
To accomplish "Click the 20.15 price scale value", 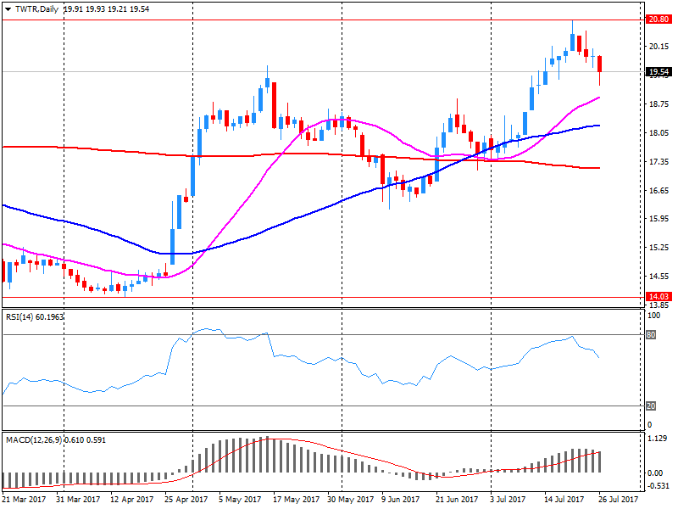I will 659,47.
